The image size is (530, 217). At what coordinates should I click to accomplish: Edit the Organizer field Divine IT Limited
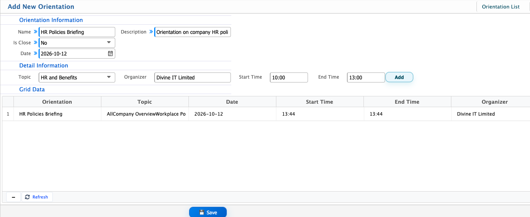point(193,77)
